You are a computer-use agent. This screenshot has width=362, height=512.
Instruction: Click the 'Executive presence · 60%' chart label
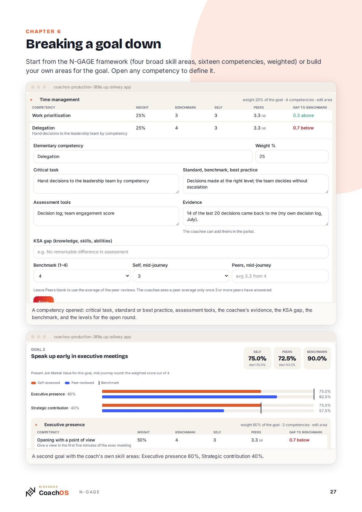53,394
